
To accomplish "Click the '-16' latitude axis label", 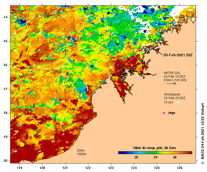I will 5,65.
